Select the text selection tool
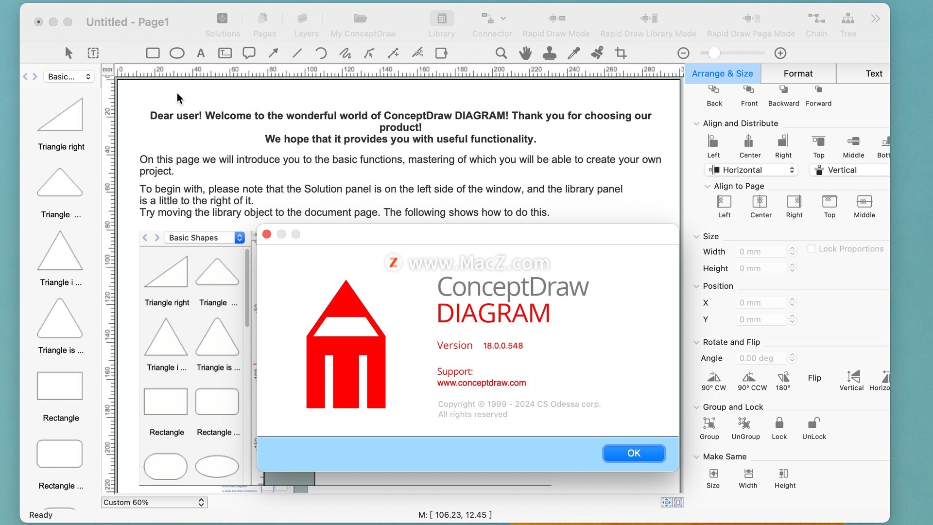 (93, 53)
